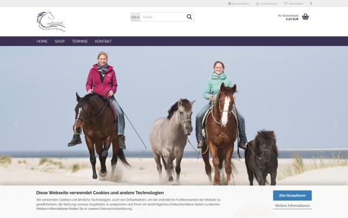Click the horse riders banner image
This screenshot has width=348, height=218.
point(174,116)
